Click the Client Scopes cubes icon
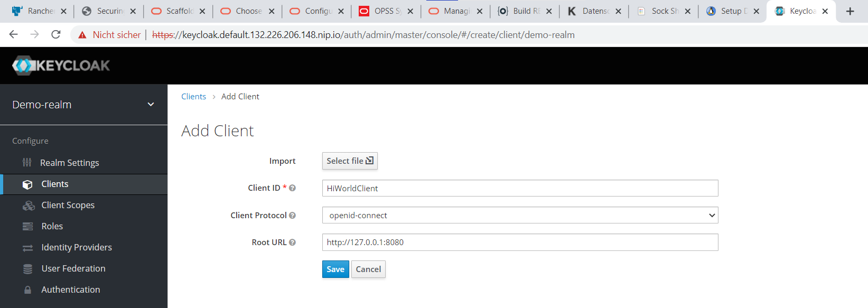This screenshot has height=308, width=868. click(x=29, y=206)
